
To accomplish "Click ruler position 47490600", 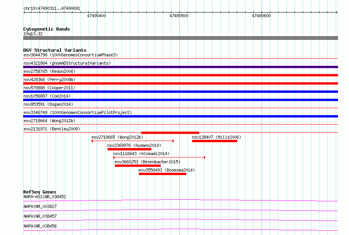I will (261, 16).
